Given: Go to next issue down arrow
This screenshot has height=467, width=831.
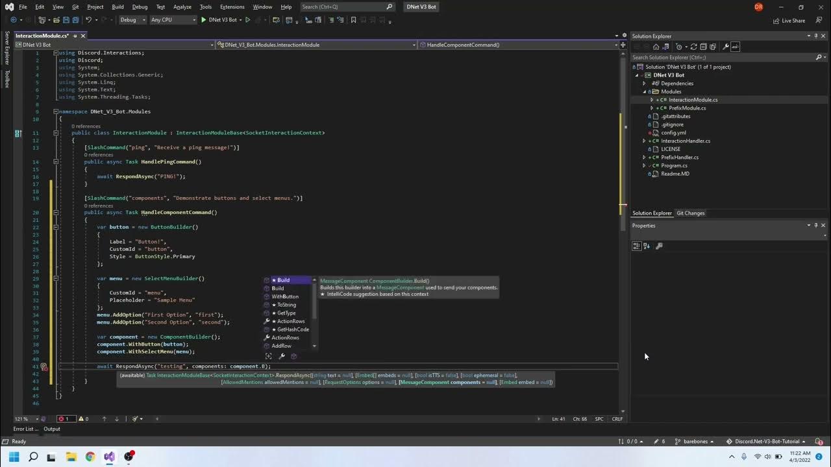Looking at the screenshot, I should coord(117,419).
